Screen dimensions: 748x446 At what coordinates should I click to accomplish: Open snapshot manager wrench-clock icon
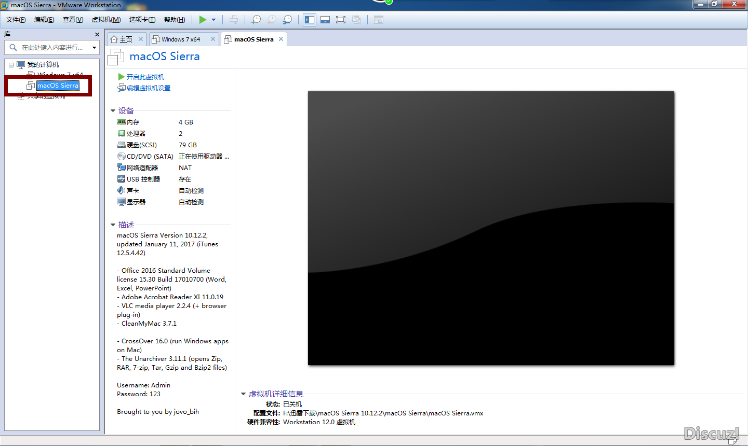(x=287, y=20)
